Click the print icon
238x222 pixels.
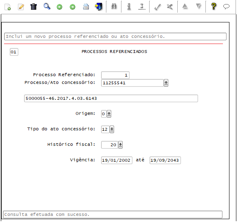[x=86, y=7]
